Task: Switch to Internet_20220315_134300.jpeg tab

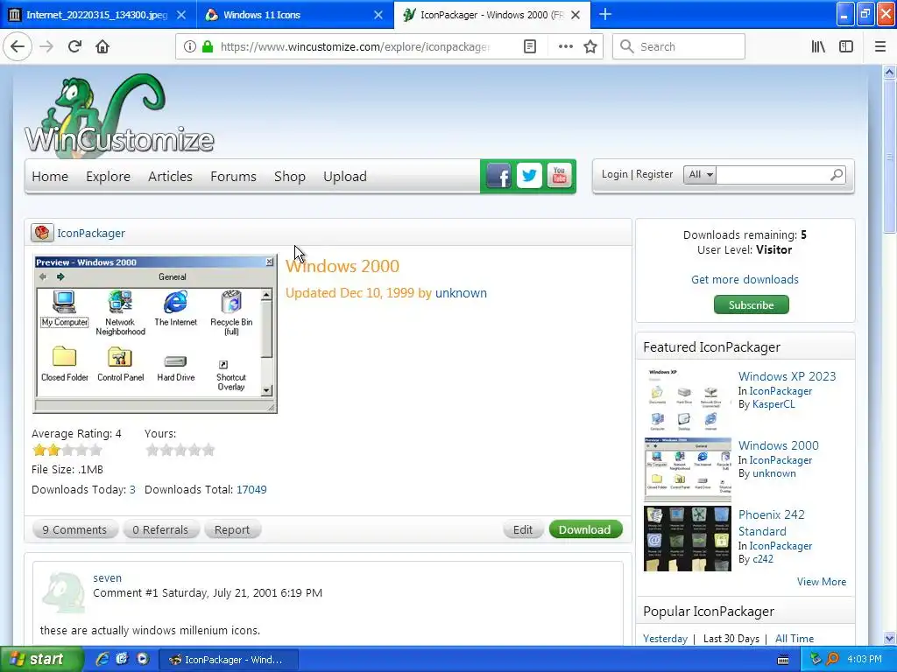Action: click(96, 15)
